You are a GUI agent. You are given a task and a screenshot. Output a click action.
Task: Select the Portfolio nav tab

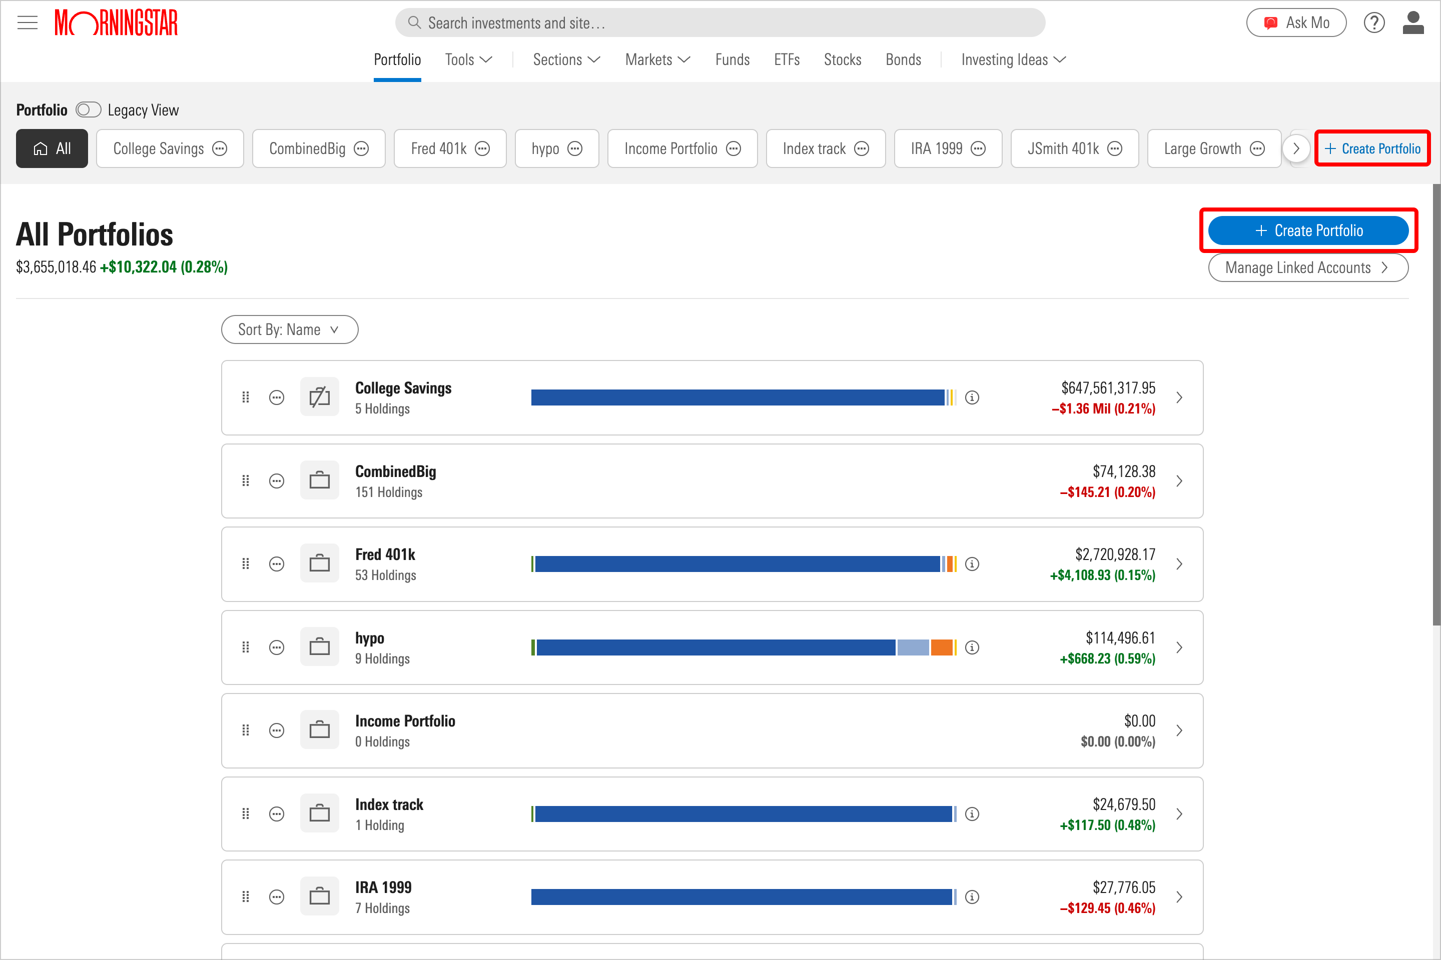(x=398, y=60)
